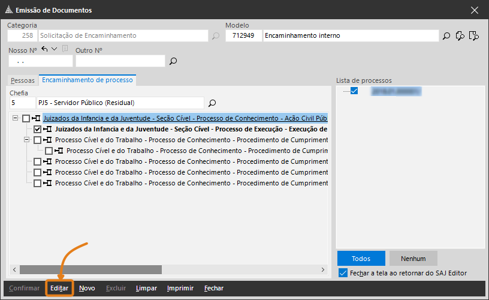This screenshot has width=489, height=300.
Task: Check the top Juizados Processo de Conhecimento checkbox
Action: coord(26,118)
